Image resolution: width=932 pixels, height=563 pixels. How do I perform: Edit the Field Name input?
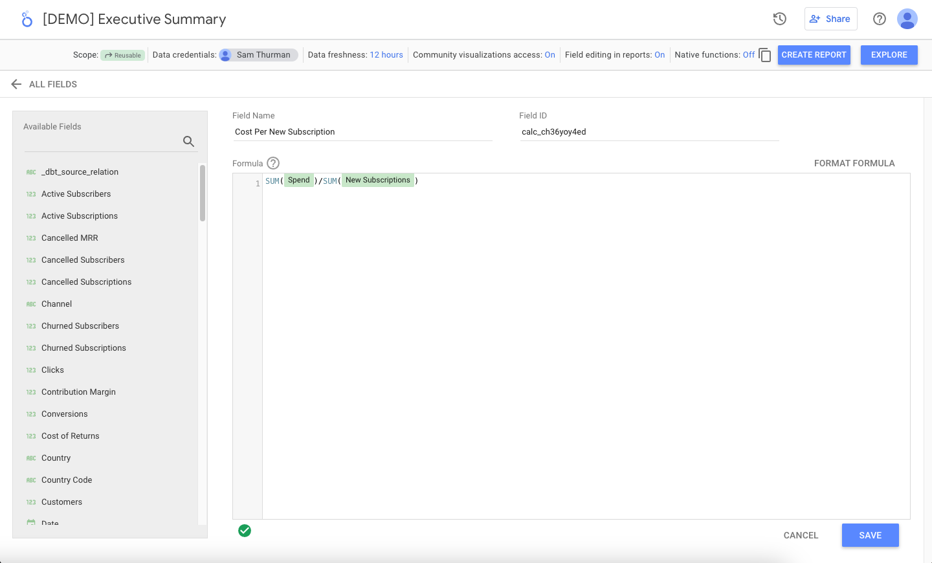[x=362, y=132]
